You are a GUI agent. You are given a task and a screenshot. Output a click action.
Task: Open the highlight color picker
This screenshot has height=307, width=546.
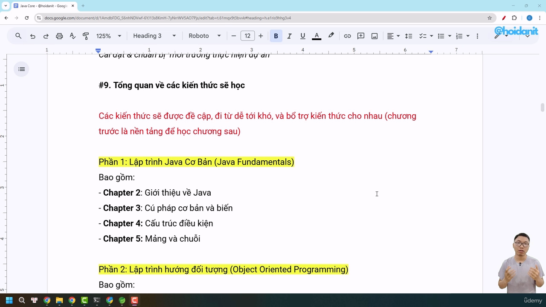click(x=331, y=36)
